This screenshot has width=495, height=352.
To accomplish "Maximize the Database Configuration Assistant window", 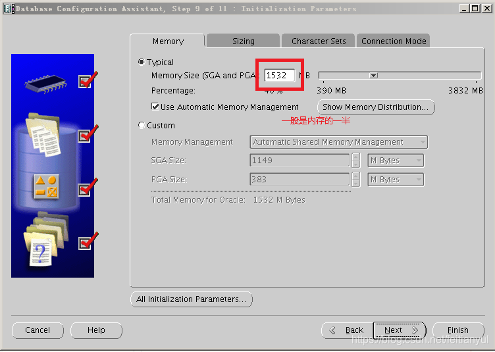I will tap(475, 9).
